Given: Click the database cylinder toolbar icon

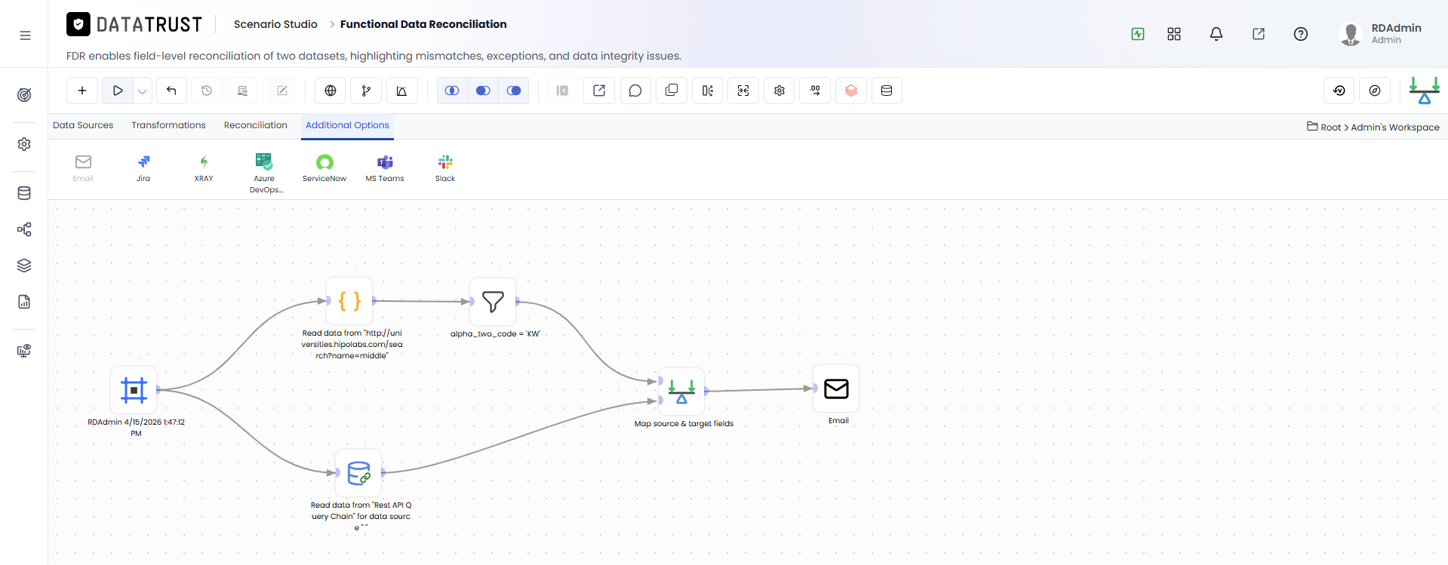Looking at the screenshot, I should coord(887,91).
